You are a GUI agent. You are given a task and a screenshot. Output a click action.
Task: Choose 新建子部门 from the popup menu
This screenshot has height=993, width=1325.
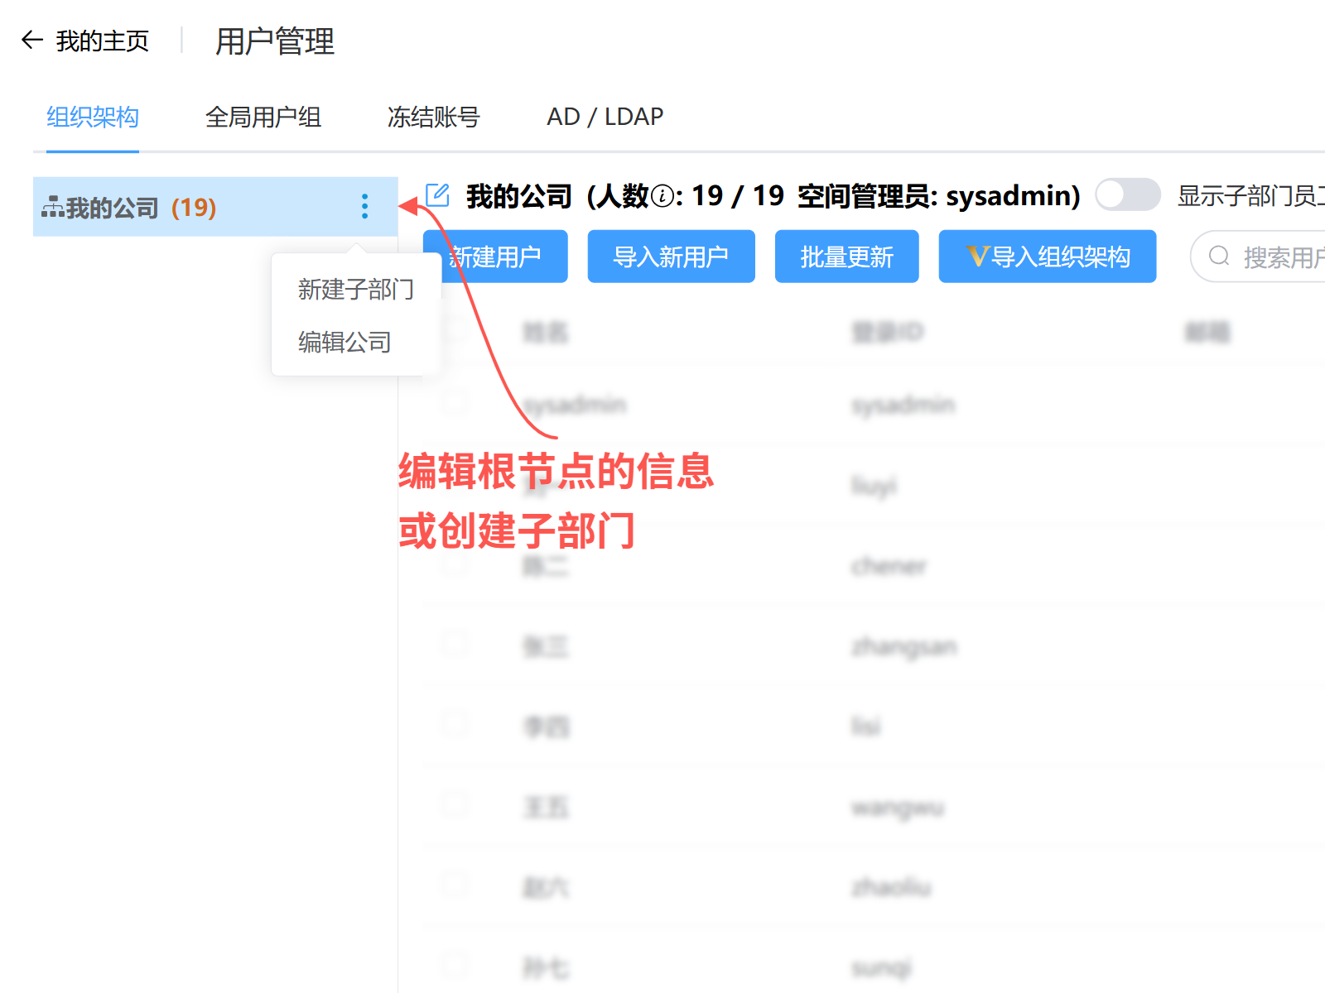click(x=356, y=290)
